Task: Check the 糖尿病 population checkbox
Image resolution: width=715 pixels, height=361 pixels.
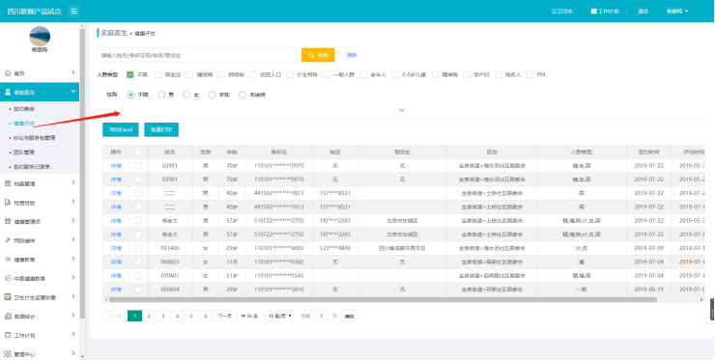Action: click(x=189, y=74)
